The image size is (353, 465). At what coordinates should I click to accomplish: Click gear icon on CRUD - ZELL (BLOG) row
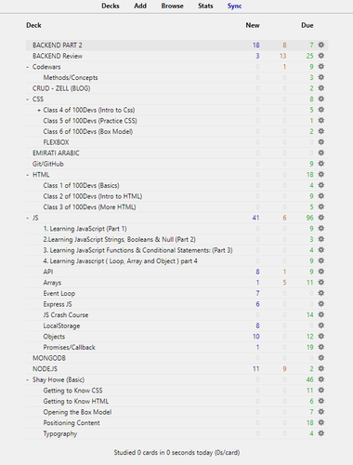click(321, 88)
